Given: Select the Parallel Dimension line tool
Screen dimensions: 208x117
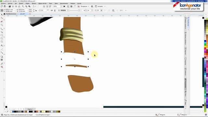Looking at the screenshot, I should (x=2, y=49).
